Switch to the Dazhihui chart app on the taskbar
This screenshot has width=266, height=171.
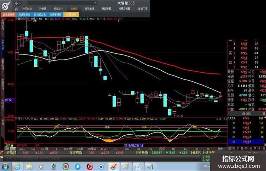click(x=114, y=167)
